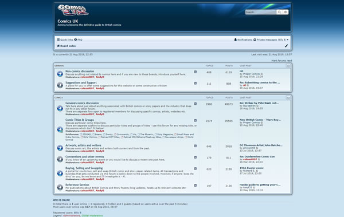Click Comics UK site title text
The height and width of the screenshot is (217, 344).
click(68, 21)
